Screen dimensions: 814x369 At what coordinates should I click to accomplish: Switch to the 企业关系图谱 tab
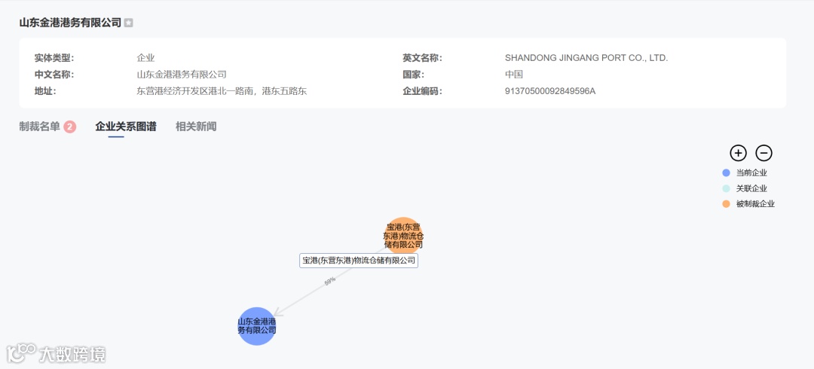coord(126,127)
